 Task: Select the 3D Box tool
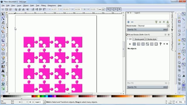point(3,40)
